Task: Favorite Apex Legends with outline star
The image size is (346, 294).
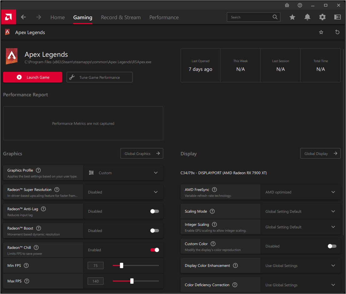Action: pos(321,32)
